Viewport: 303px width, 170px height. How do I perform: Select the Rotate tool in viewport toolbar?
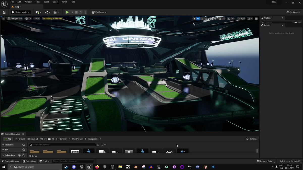coord(202,18)
